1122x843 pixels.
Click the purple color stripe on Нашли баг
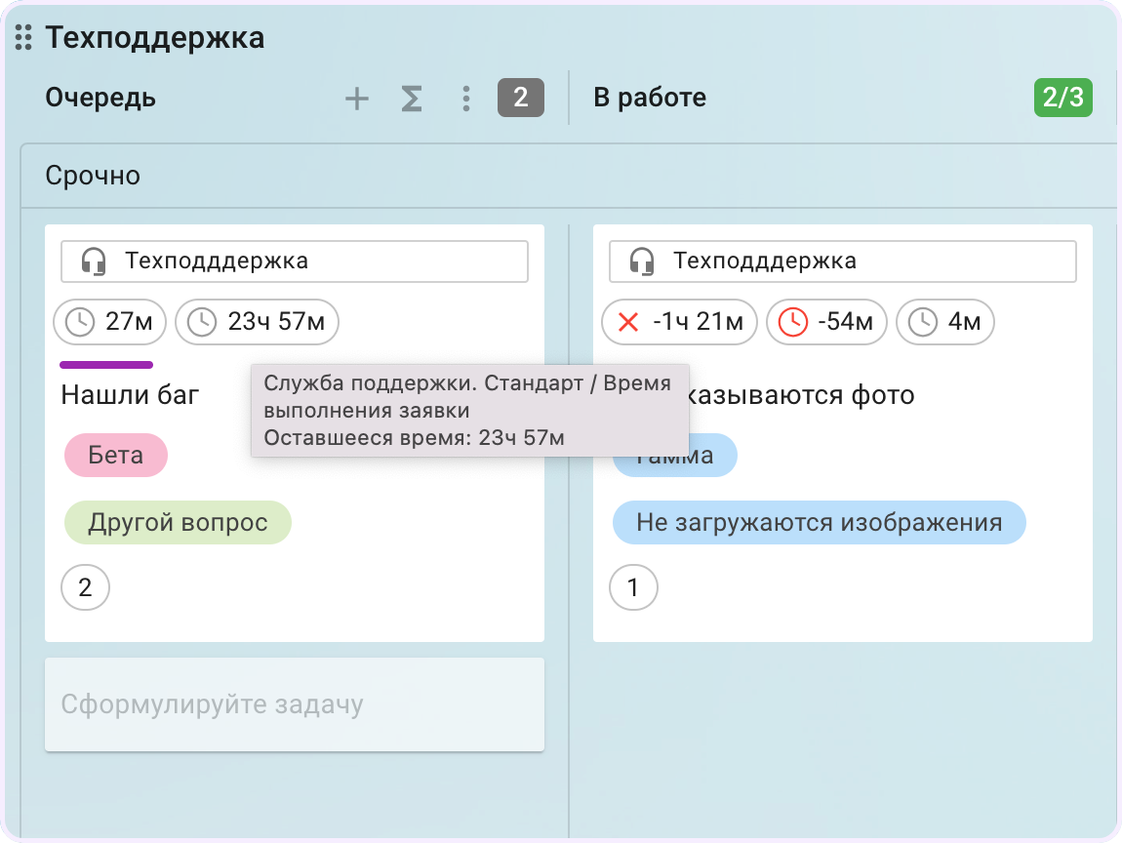pyautogui.click(x=106, y=365)
